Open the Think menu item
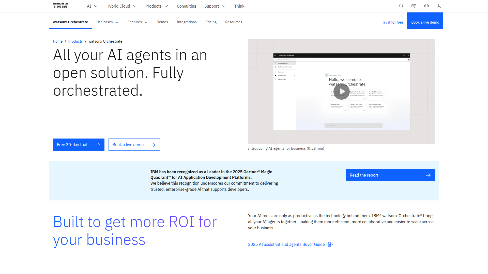 pos(239,6)
